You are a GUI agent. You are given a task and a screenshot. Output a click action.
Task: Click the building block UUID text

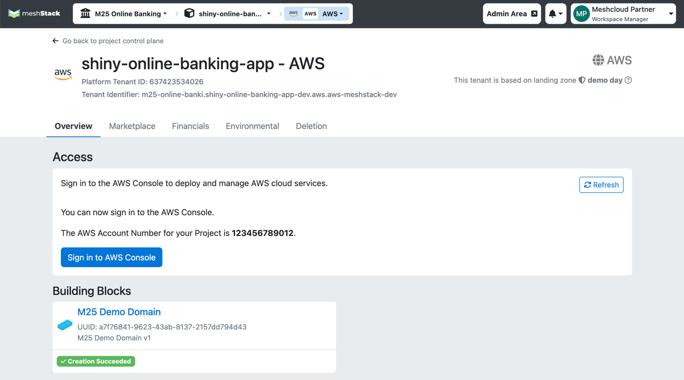[x=162, y=327]
